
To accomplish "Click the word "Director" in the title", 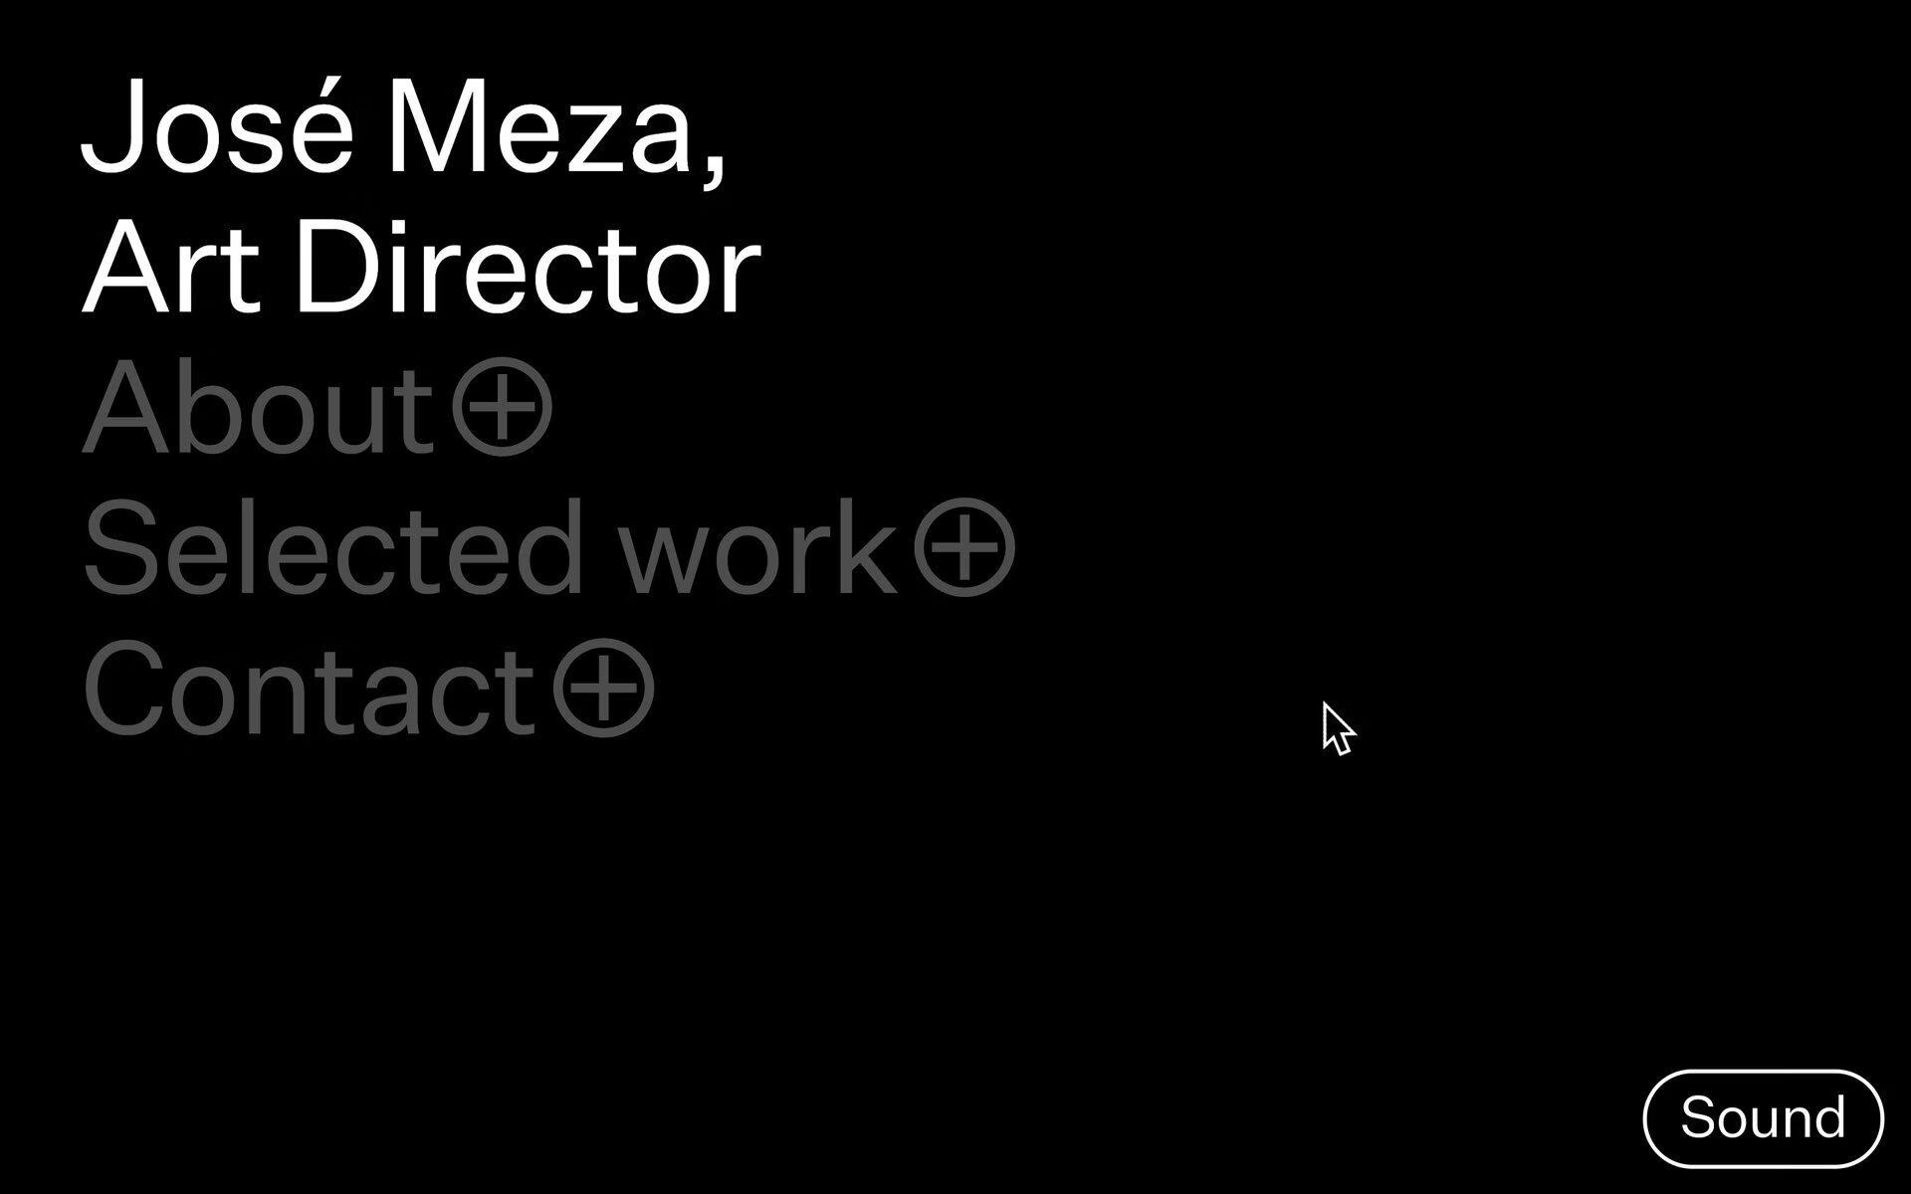I will 528,269.
